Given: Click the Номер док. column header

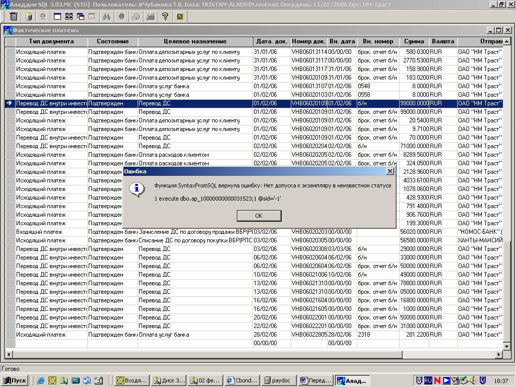Looking at the screenshot, I should point(309,42).
